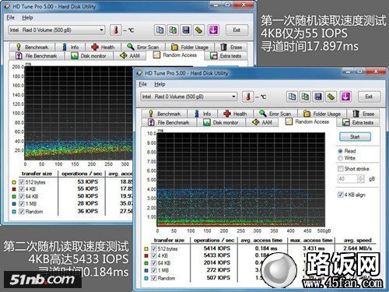This screenshot has width=389, height=292.
Task: Switch to Disk monitor tab, front window
Action: pos(221,122)
